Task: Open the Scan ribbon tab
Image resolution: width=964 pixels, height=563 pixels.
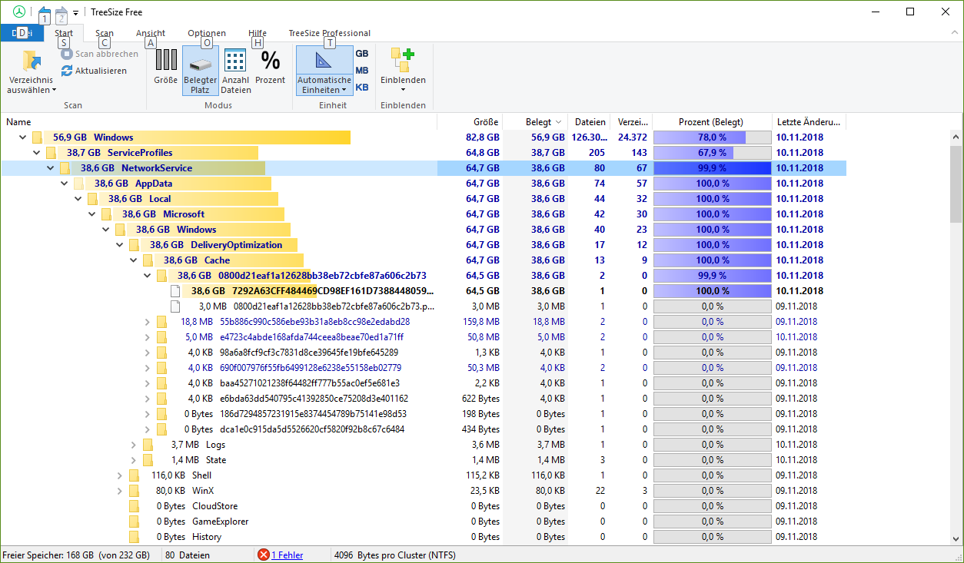Action: 105,33
